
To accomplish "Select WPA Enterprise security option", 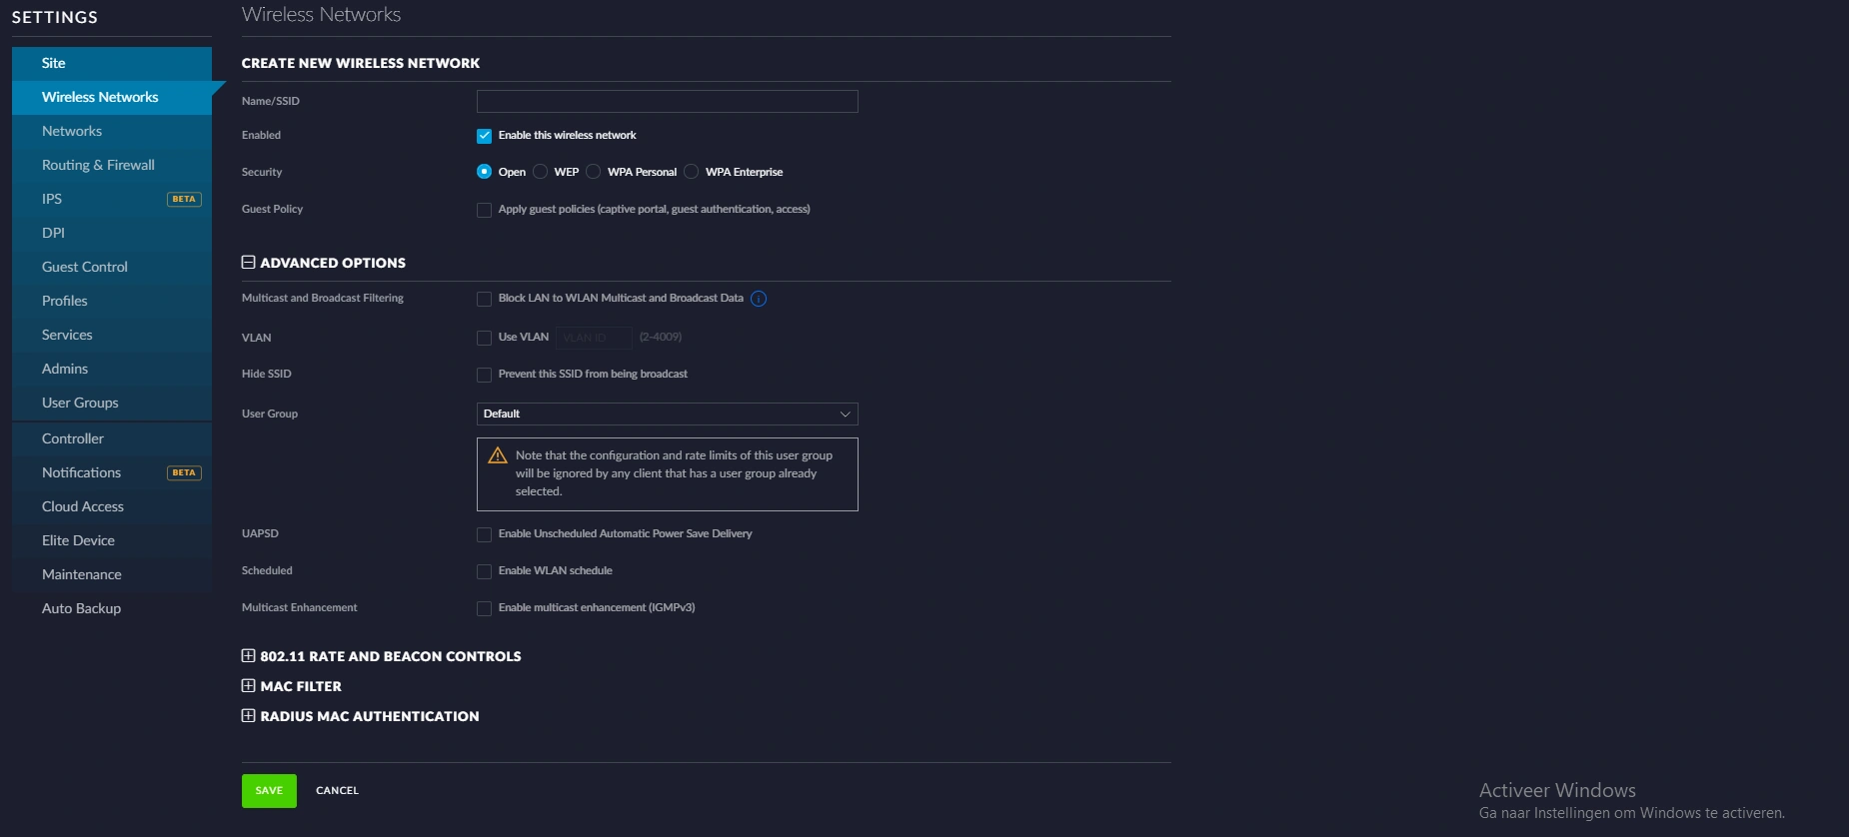I will coord(692,172).
